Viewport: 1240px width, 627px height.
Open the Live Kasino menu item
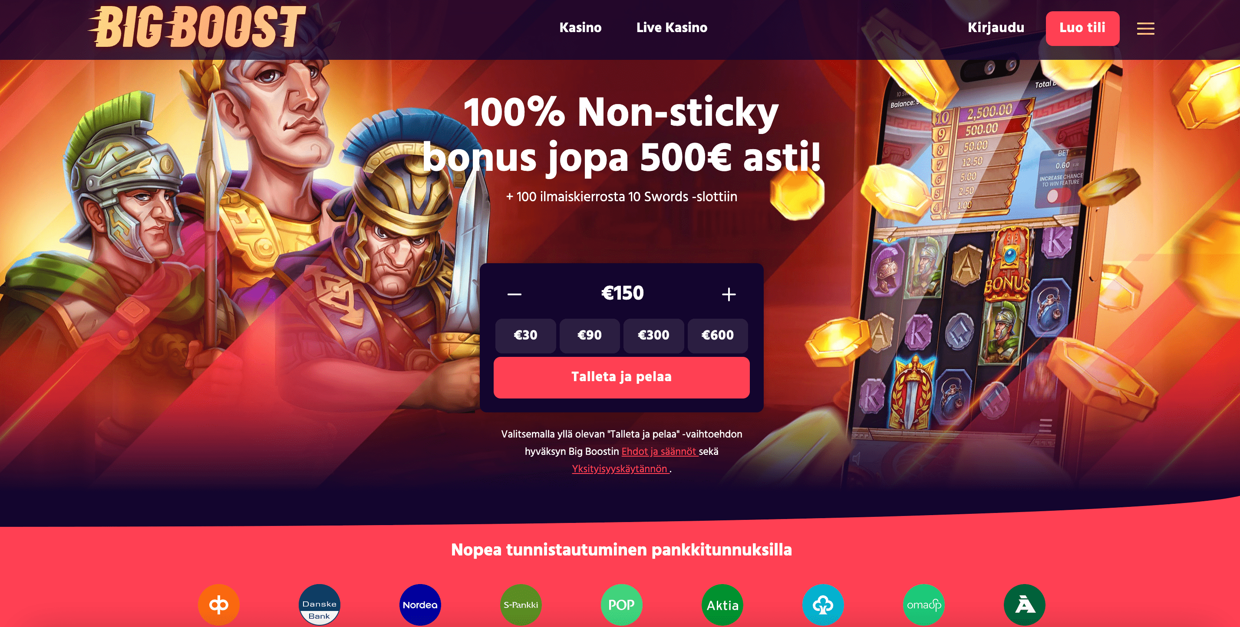672,27
